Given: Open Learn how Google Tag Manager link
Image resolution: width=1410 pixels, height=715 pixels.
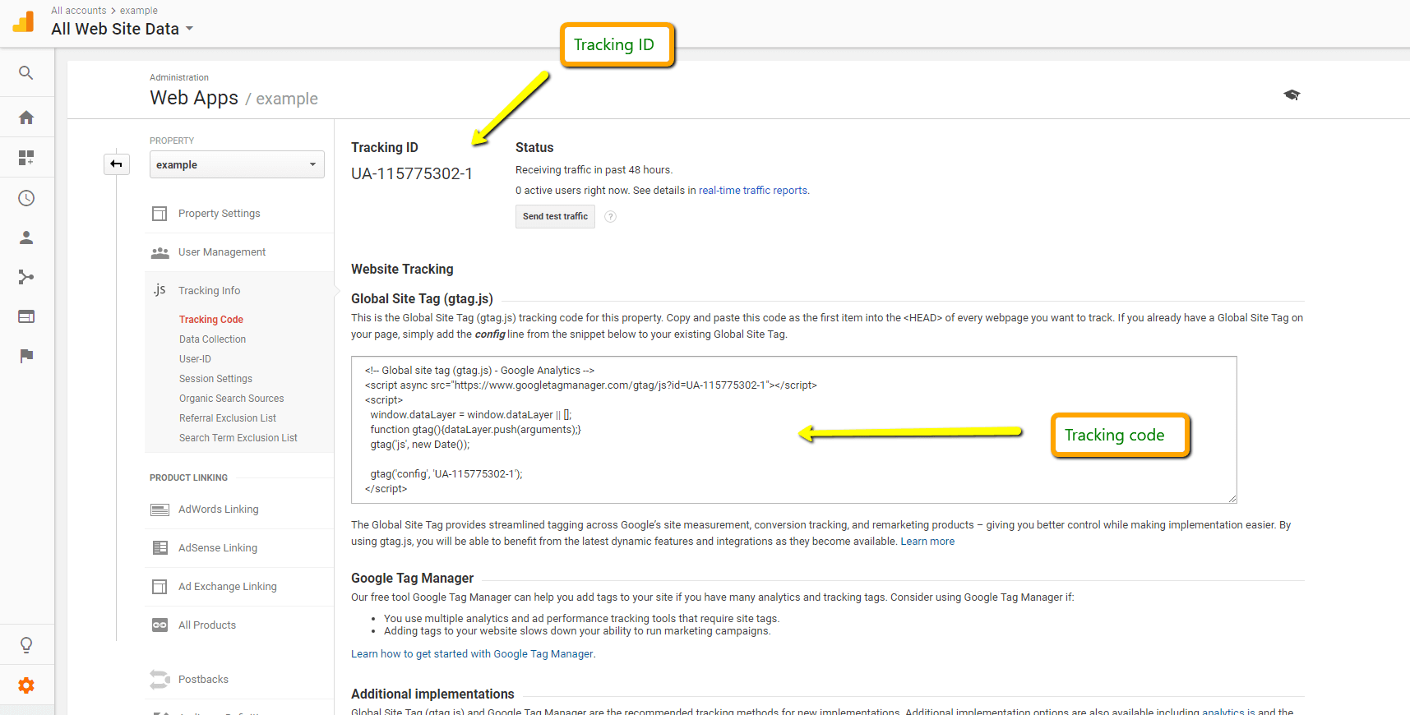Looking at the screenshot, I should click(x=472, y=654).
